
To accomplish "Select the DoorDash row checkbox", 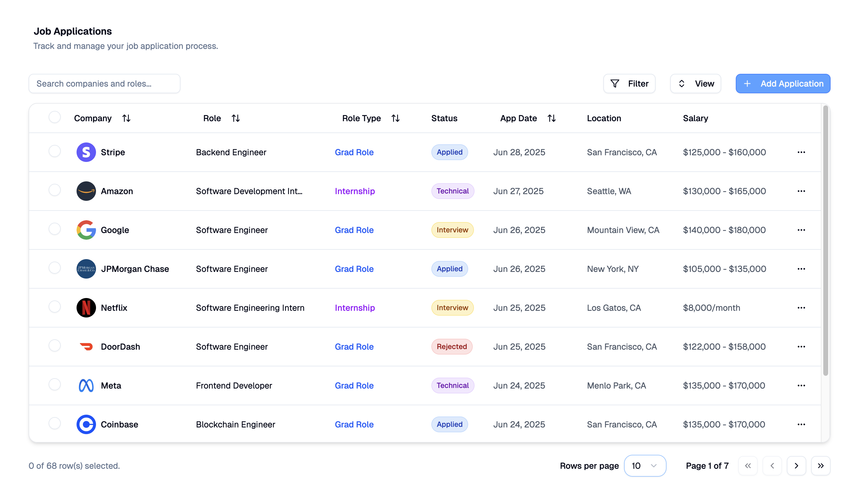I will pos(54,345).
